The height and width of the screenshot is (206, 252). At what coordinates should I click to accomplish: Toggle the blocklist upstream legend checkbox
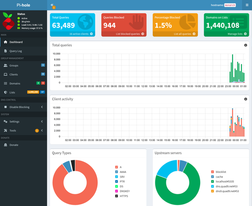tap(213, 172)
